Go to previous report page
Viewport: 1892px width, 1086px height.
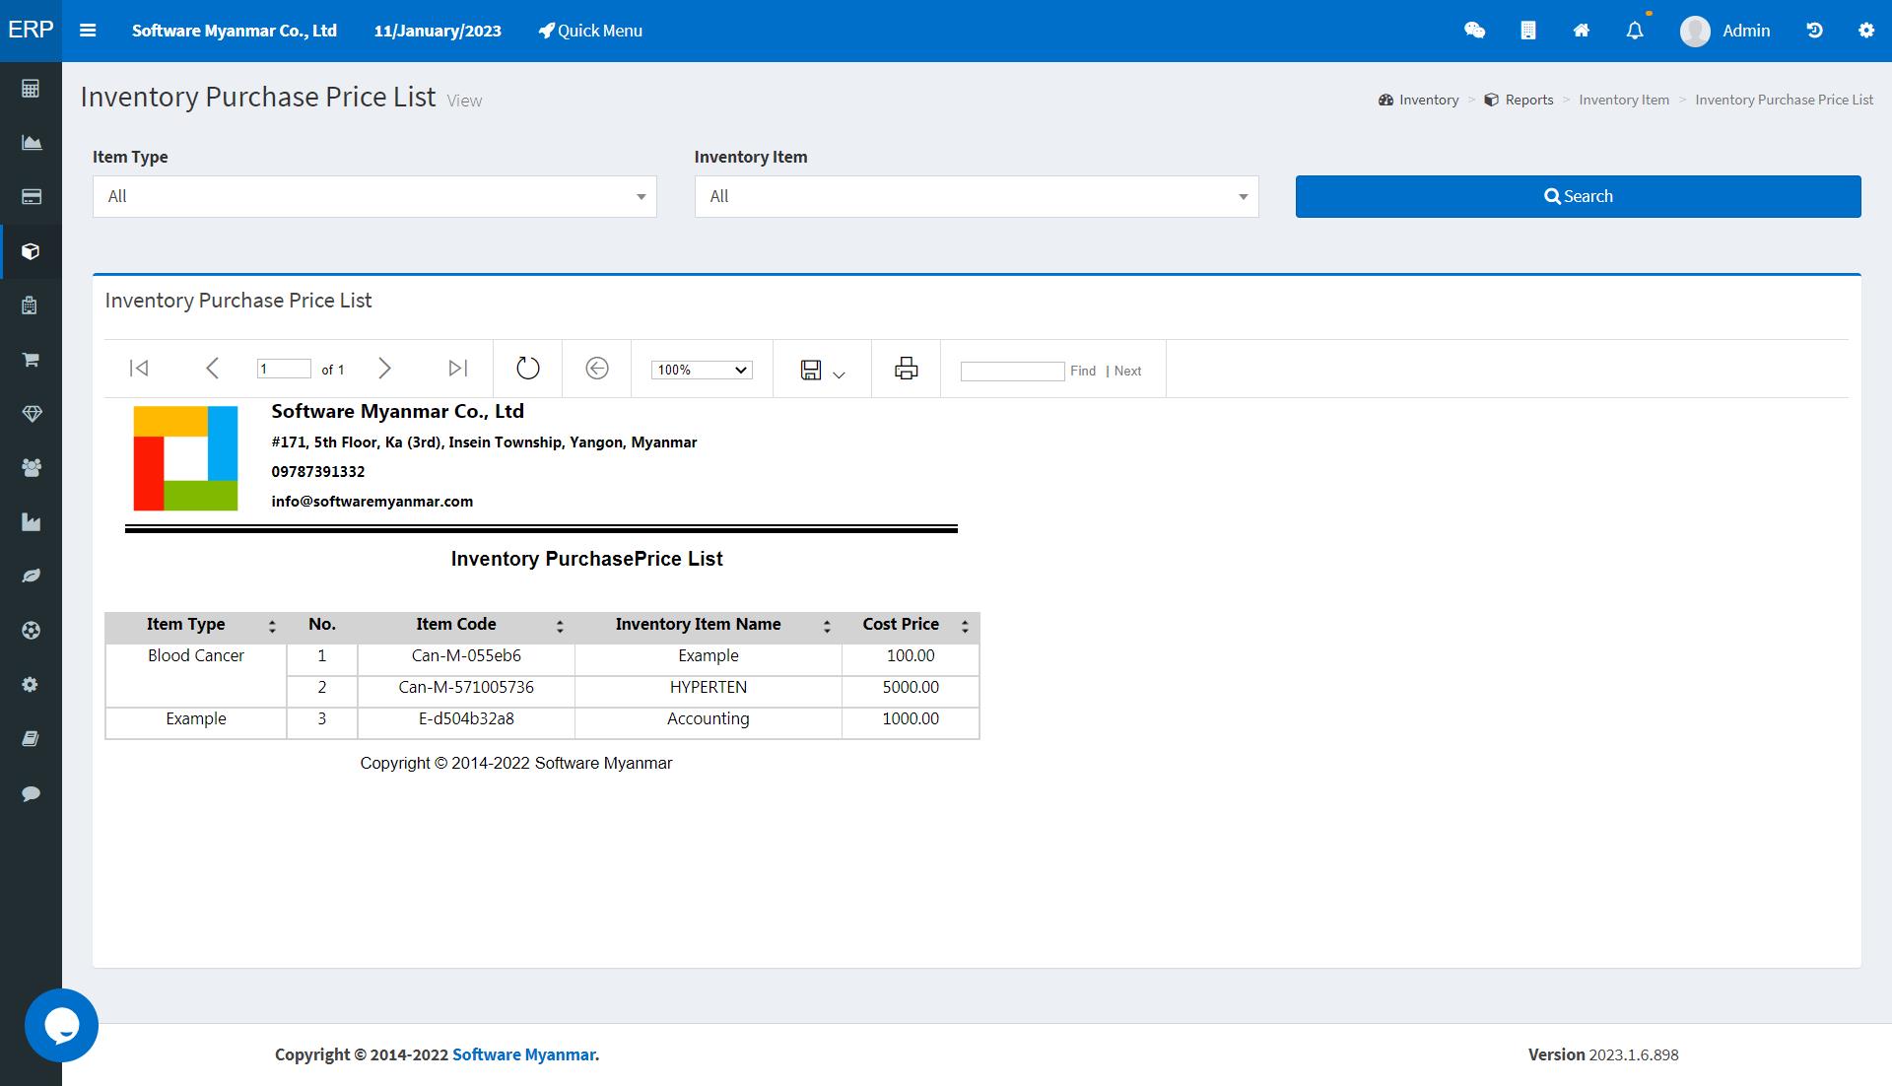click(212, 369)
